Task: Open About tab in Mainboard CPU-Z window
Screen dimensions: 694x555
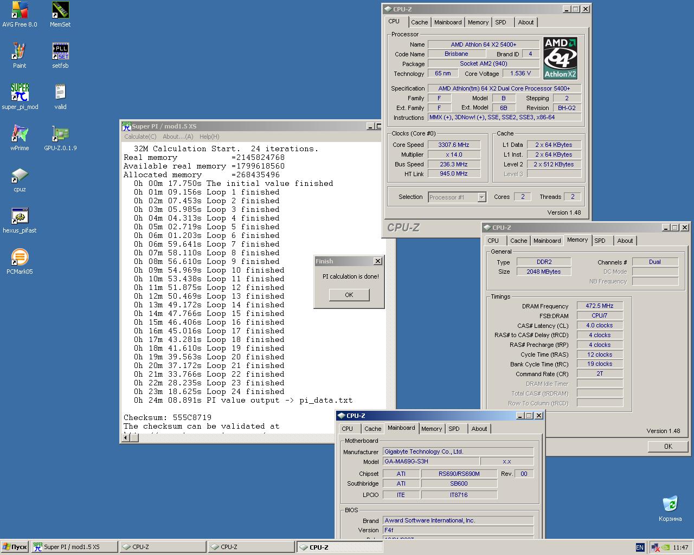Action: click(479, 429)
